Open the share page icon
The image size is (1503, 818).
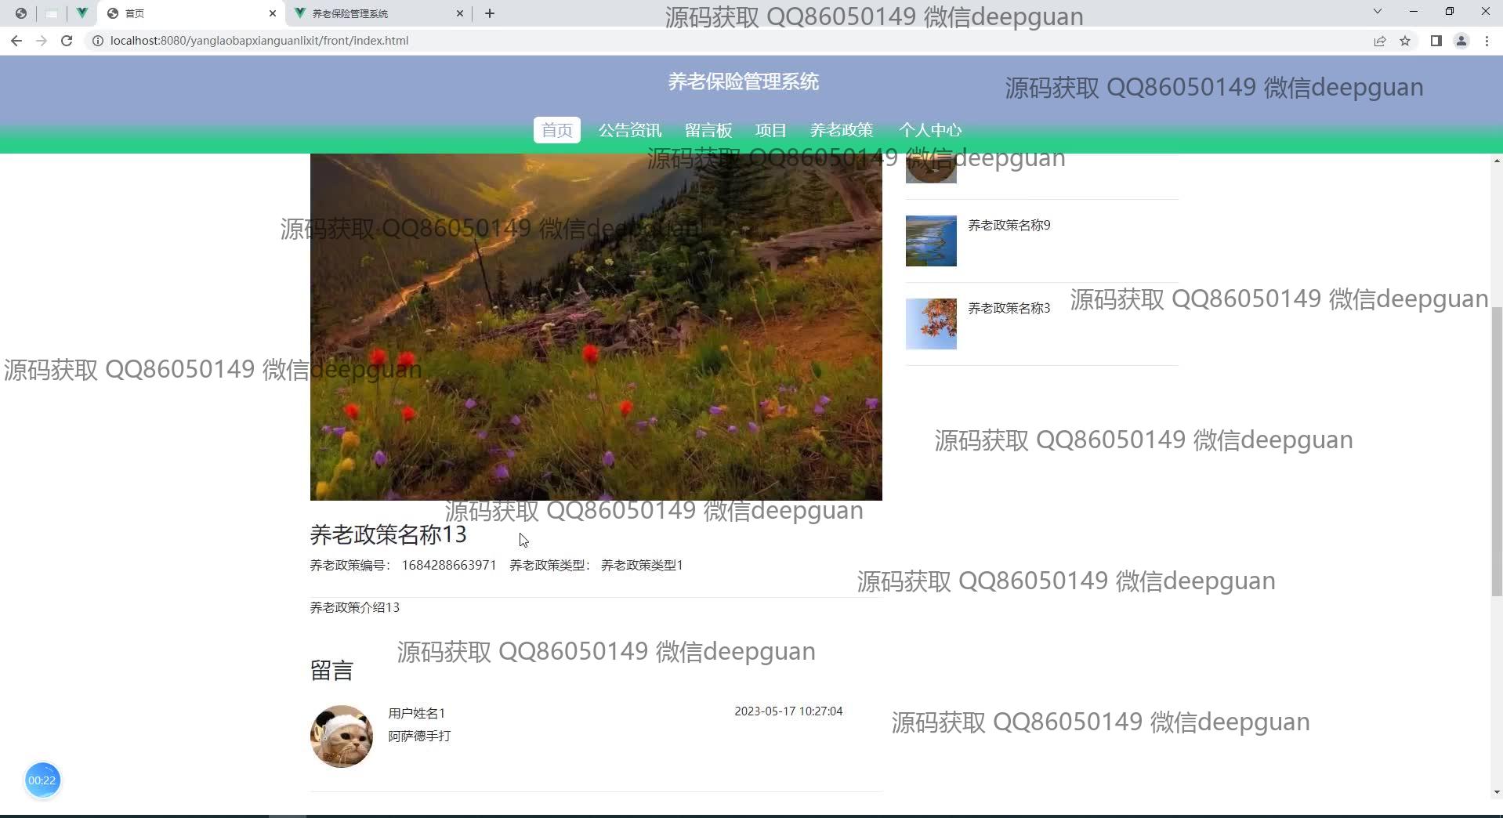(x=1379, y=41)
